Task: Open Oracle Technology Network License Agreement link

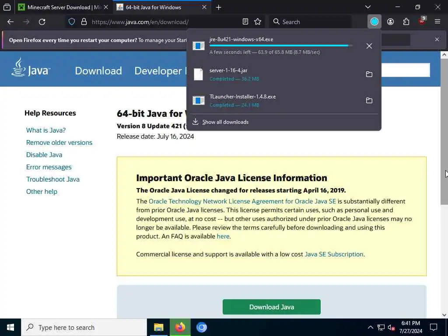Action: (242, 201)
